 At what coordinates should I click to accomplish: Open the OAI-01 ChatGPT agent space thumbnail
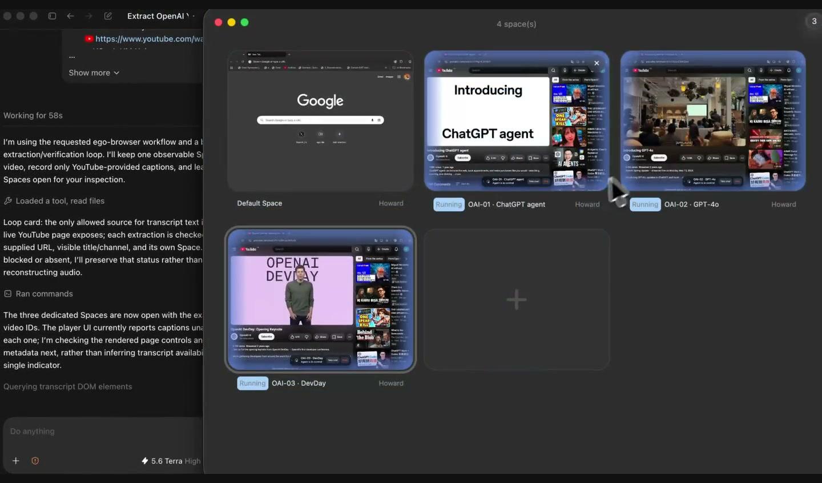tap(517, 121)
